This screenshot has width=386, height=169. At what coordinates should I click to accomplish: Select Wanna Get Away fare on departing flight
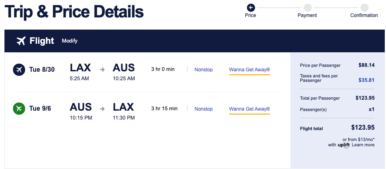click(249, 69)
